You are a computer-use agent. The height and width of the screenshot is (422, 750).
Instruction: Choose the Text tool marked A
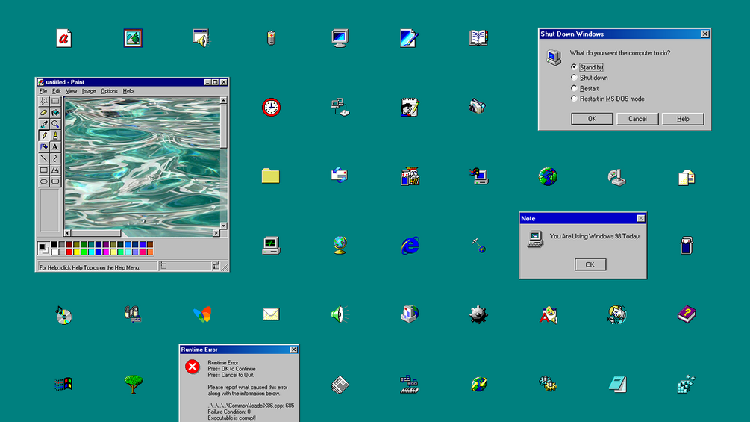pyautogui.click(x=55, y=147)
